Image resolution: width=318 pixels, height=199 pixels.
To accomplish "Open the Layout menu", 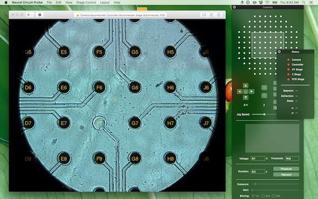I will pos(104,3).
